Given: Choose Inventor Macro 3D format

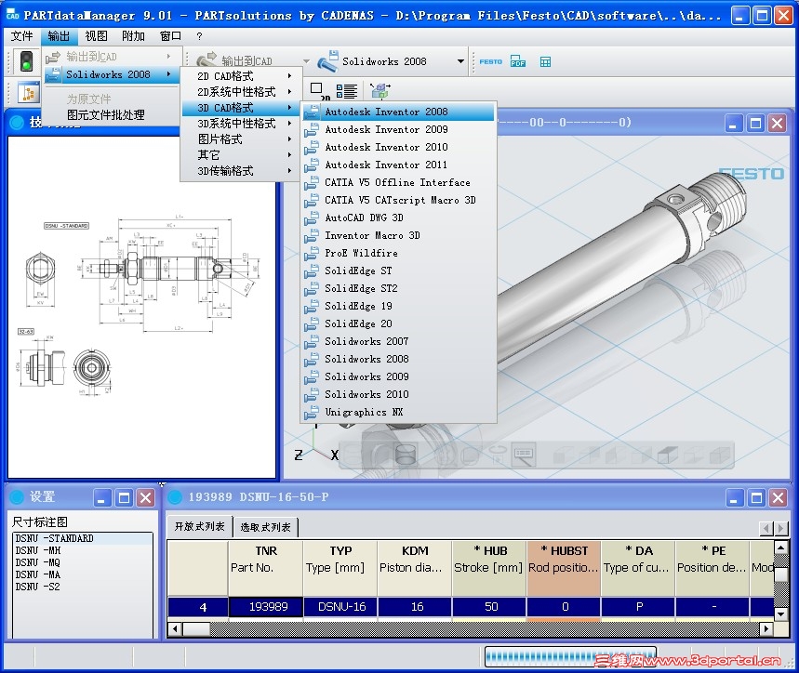Looking at the screenshot, I should click(398, 235).
